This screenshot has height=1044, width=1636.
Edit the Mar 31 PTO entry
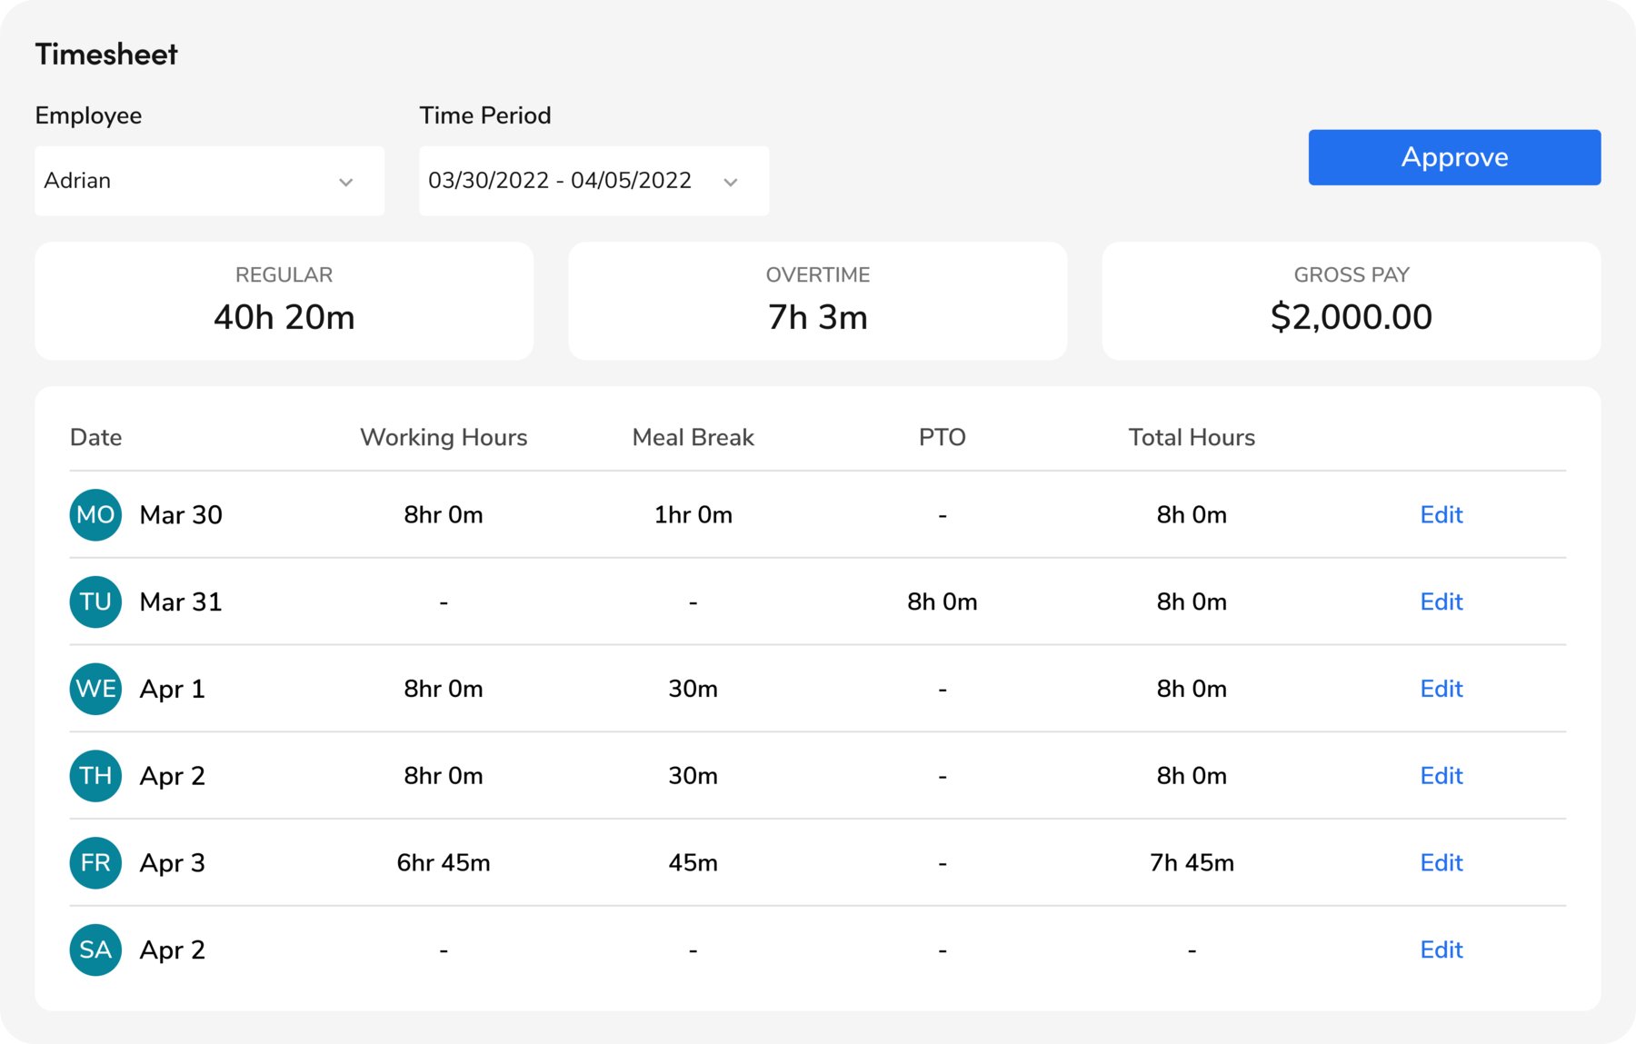click(x=1441, y=602)
